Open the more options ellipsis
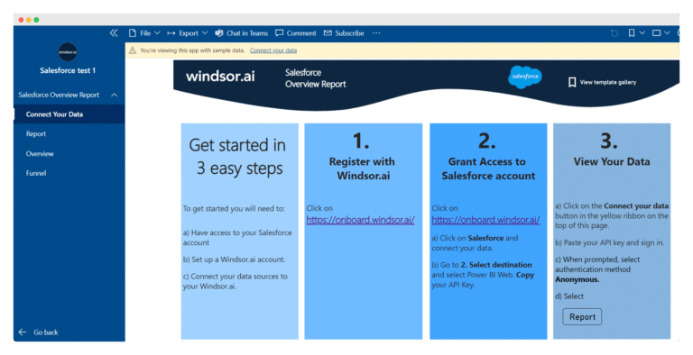The width and height of the screenshot is (693, 355). click(x=376, y=33)
